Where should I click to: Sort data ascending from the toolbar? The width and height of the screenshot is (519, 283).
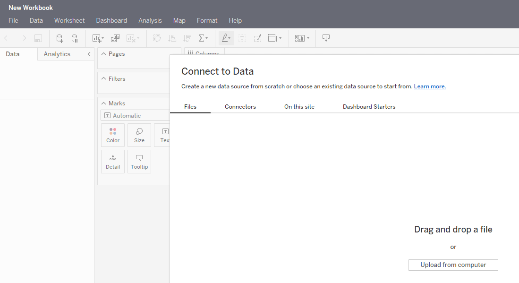[x=172, y=38]
